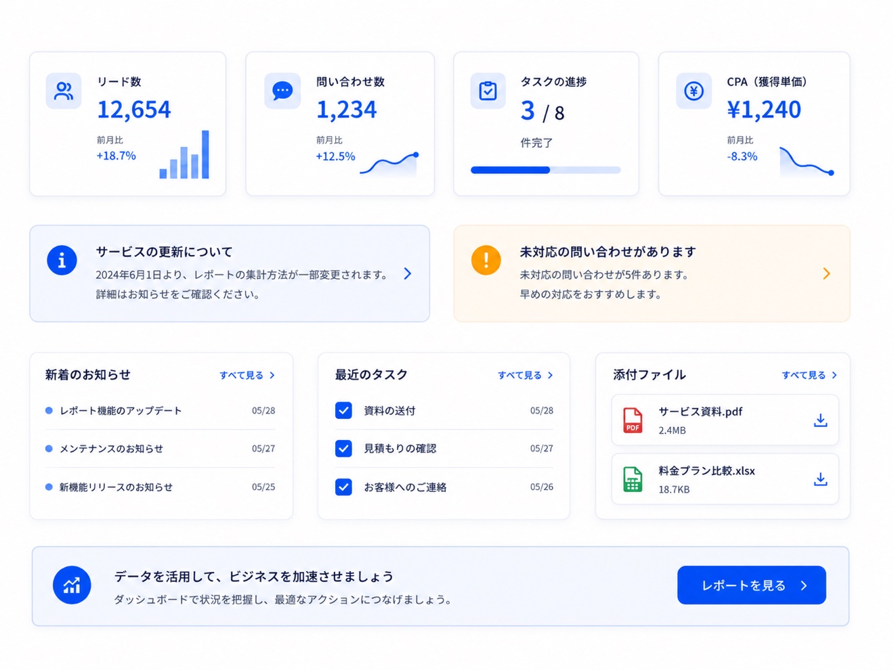This screenshot has width=894, height=670.
Task: Click the 件完了 label
Action: pyautogui.click(x=536, y=143)
